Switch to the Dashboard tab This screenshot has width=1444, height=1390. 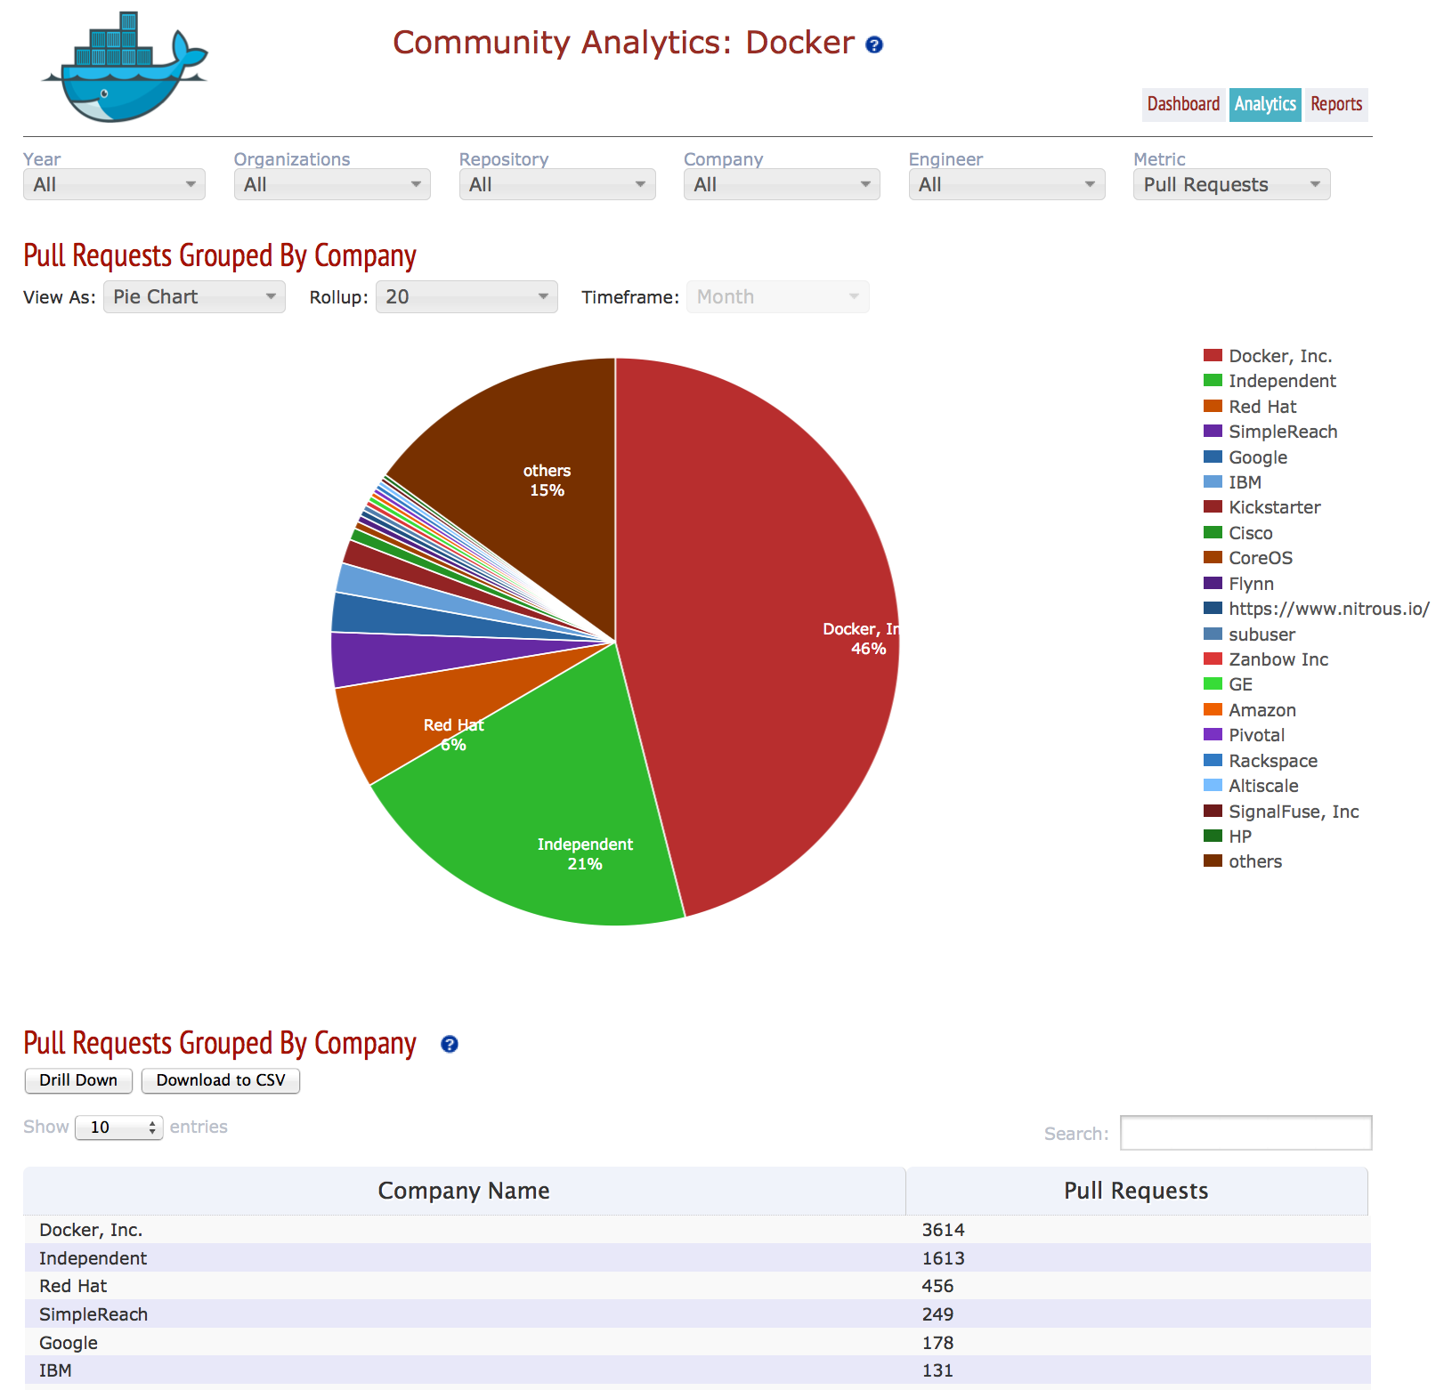point(1183,104)
